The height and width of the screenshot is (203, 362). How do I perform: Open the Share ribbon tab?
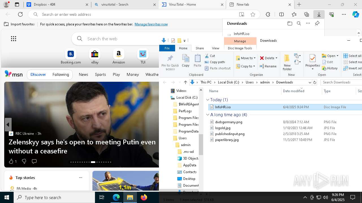coord(200,48)
